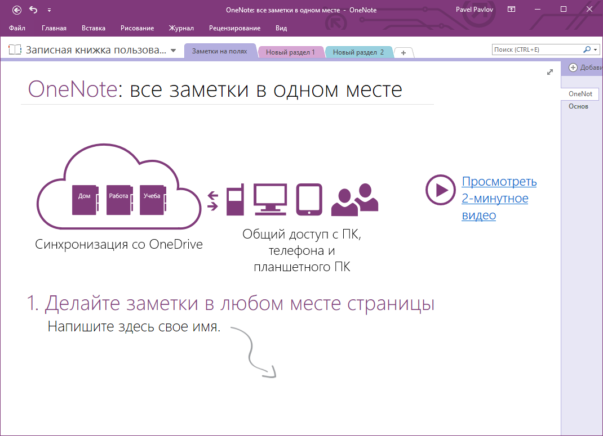Click the Учеба notebook icon in cloud

[x=153, y=200]
